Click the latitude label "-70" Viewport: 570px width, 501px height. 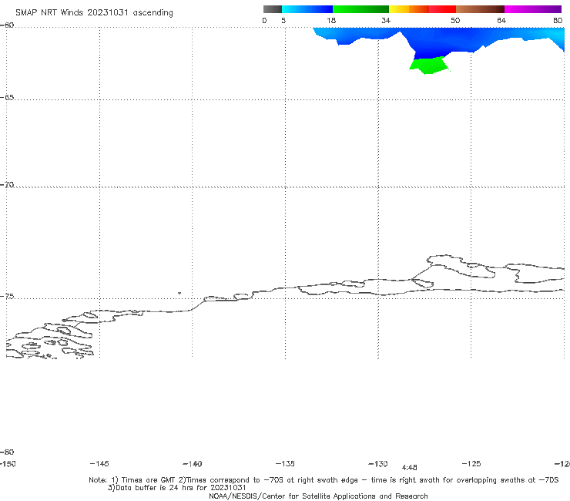click(7, 185)
